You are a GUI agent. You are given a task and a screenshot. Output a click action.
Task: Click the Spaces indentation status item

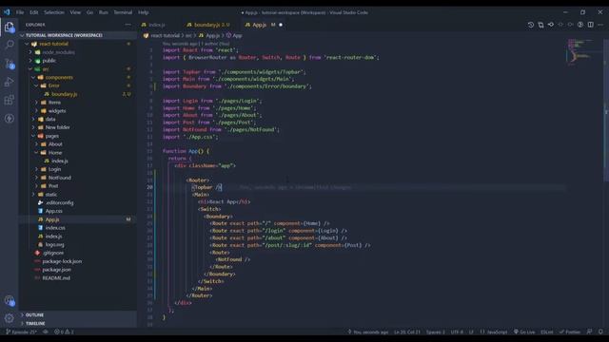[x=436, y=332]
